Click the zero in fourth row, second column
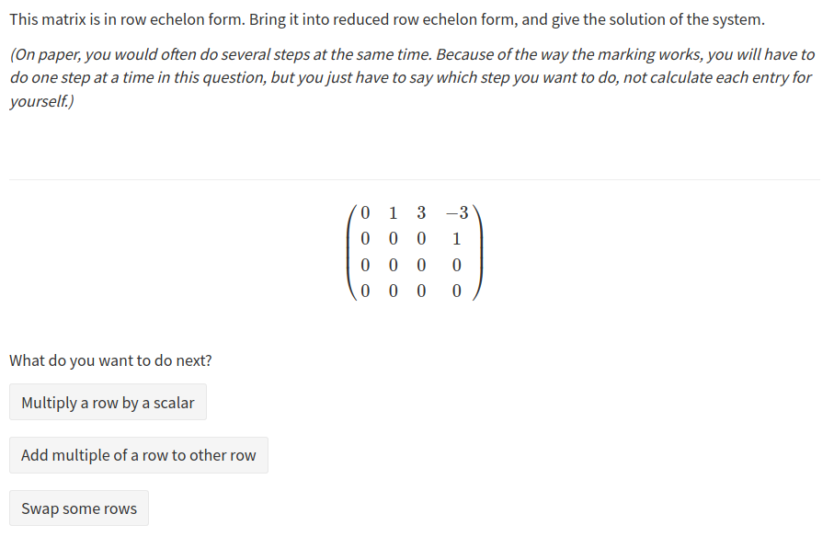Screen dimensions: 834x548 [394, 293]
